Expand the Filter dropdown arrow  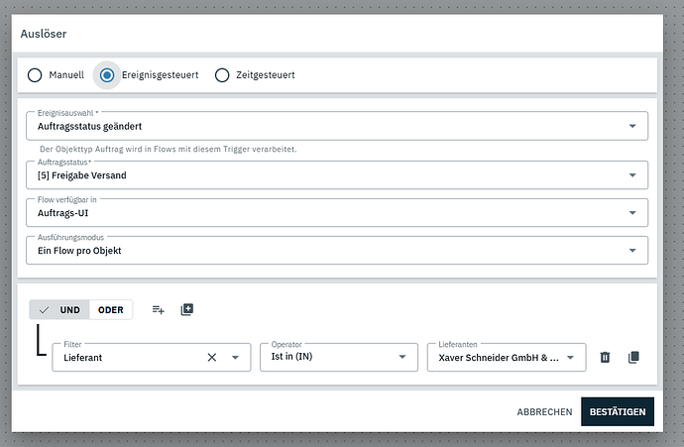(x=235, y=357)
